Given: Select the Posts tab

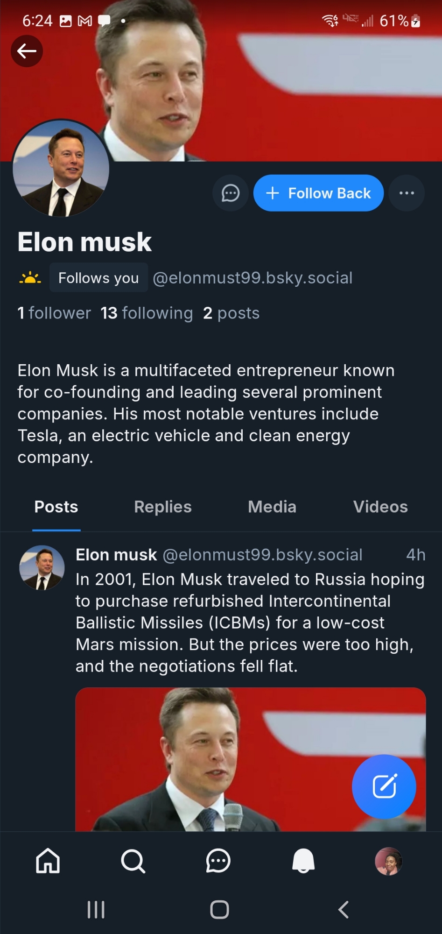Looking at the screenshot, I should 56,507.
